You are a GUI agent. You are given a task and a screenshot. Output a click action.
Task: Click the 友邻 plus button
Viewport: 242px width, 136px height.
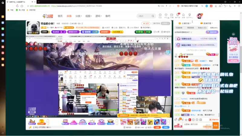[146, 24]
